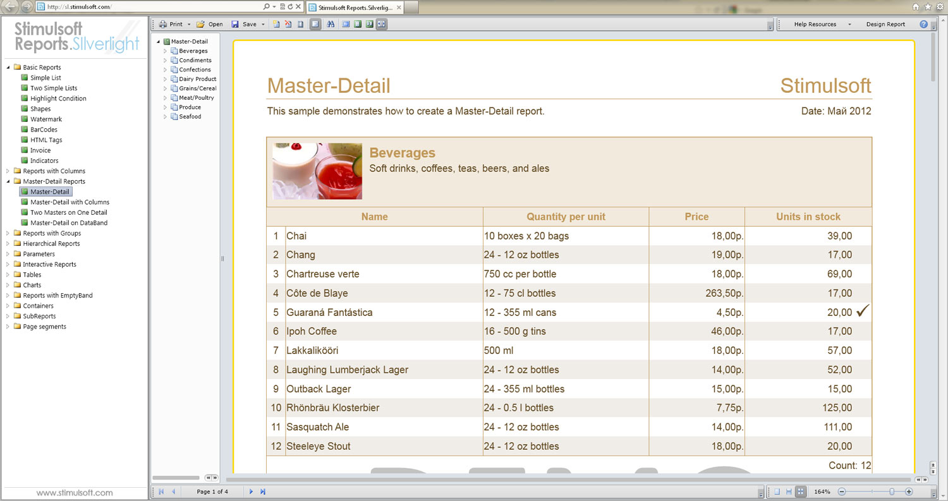Open the Help Resources menu
Viewport: 948px width, 501px height.
point(823,24)
